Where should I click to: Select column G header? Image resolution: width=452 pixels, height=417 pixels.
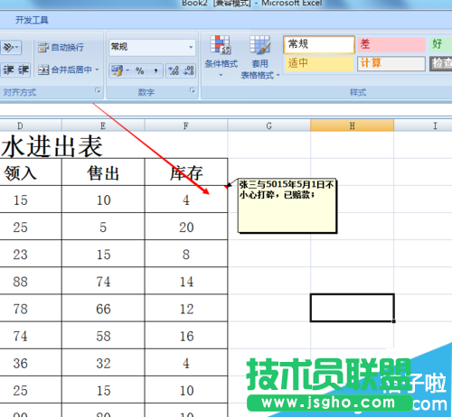(x=269, y=125)
